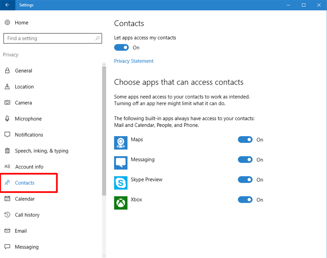Screen dimensions: 327x258
Task: Click the Messaging app icon in list
Action: click(121, 163)
